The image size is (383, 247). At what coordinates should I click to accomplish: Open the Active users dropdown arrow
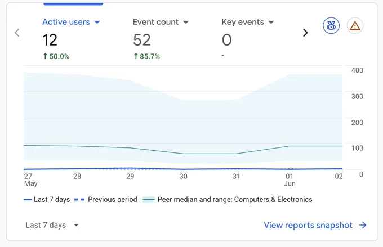pyautogui.click(x=97, y=22)
